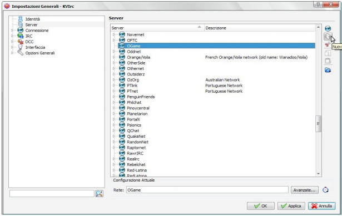Click the IRC category icon in sidebar
This screenshot has height=216, width=342.
click(20, 36)
